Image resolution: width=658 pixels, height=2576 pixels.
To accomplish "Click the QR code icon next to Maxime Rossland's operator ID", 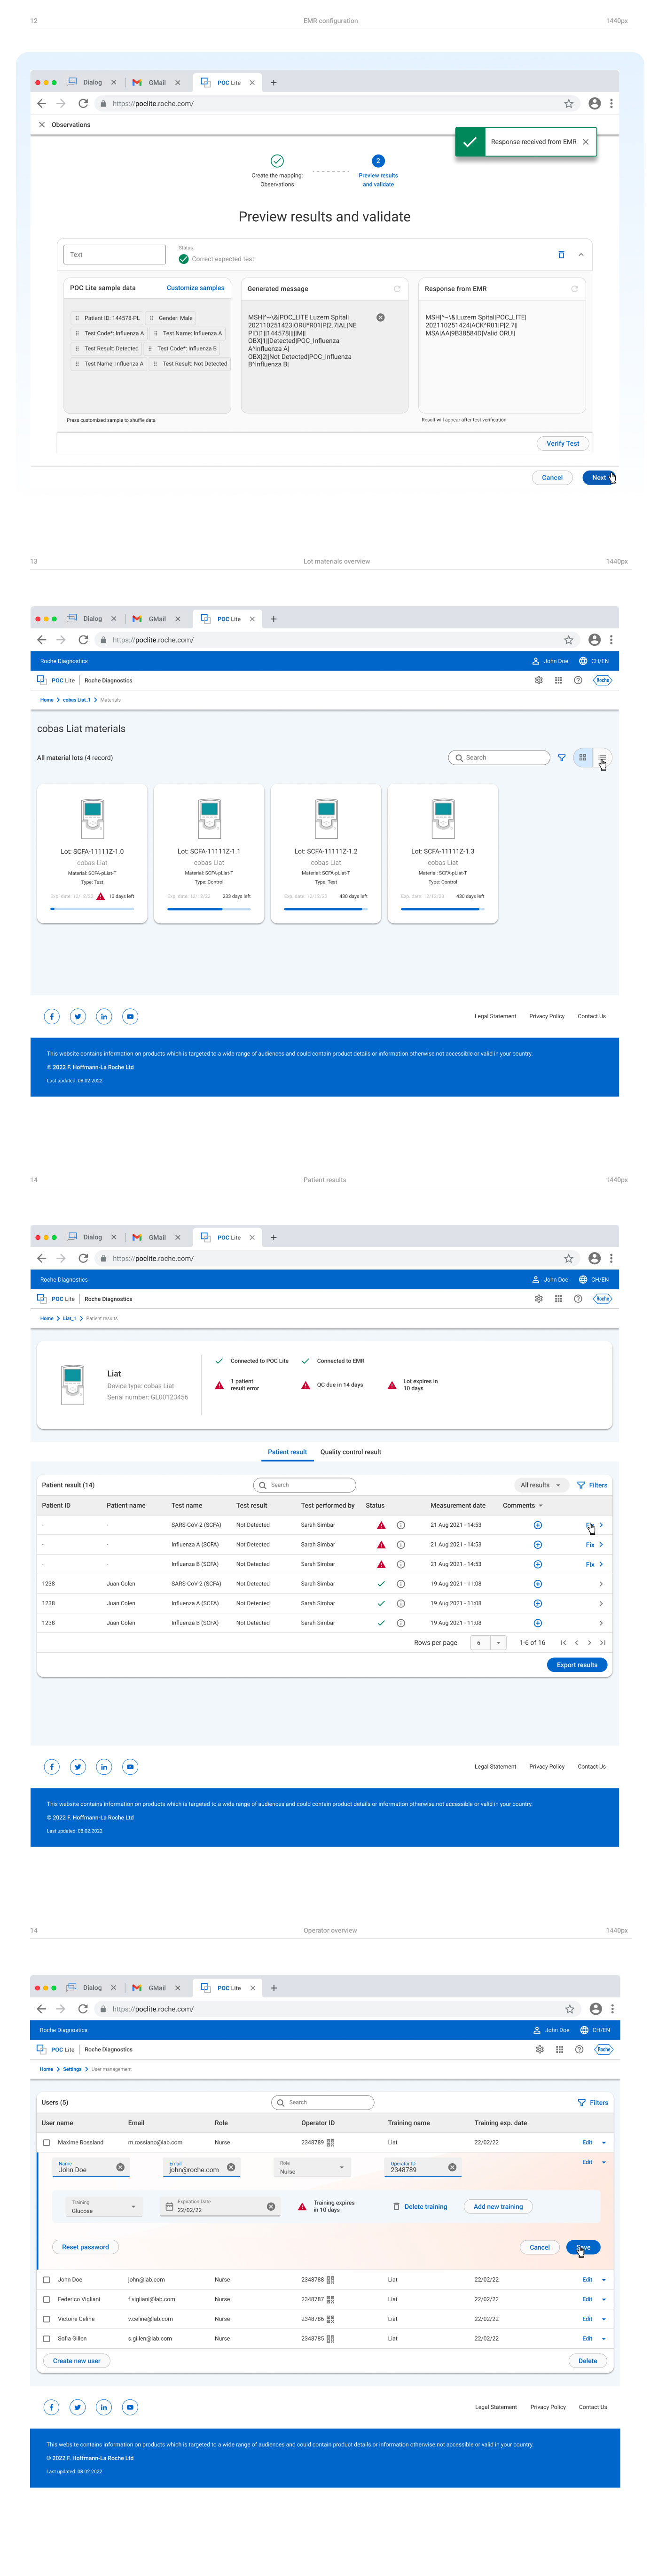I will click(331, 2142).
